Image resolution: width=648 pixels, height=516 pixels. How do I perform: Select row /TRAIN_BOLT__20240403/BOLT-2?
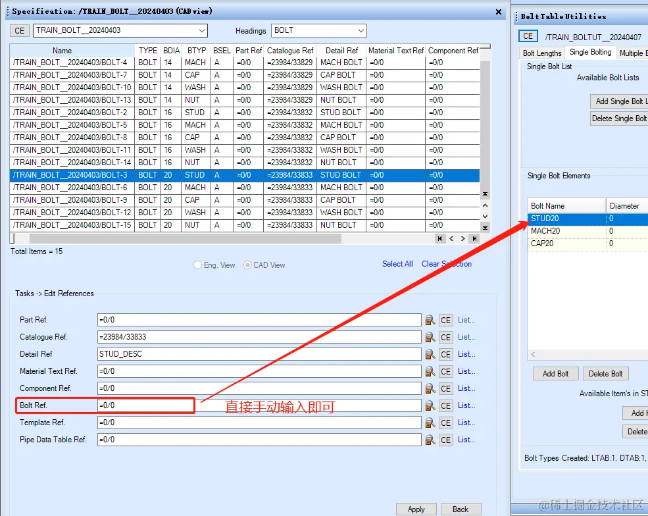click(x=245, y=113)
